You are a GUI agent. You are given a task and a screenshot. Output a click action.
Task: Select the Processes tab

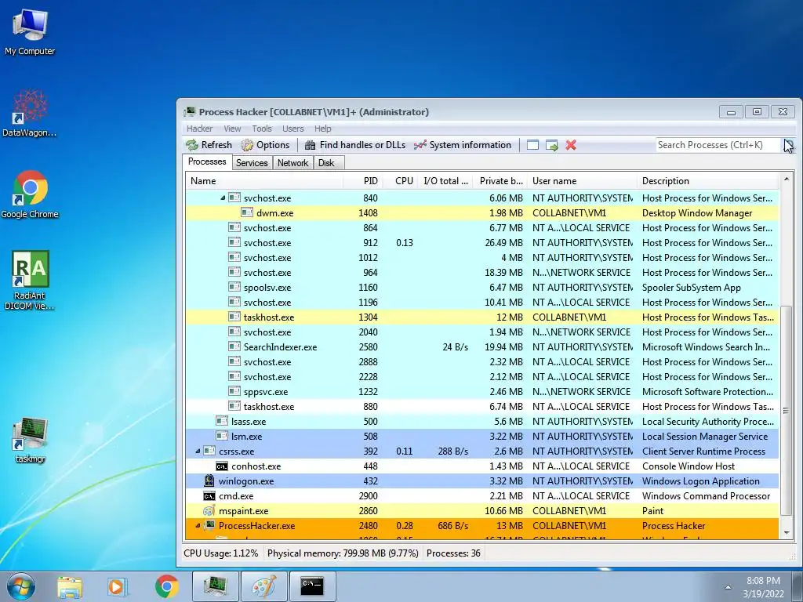tap(207, 161)
